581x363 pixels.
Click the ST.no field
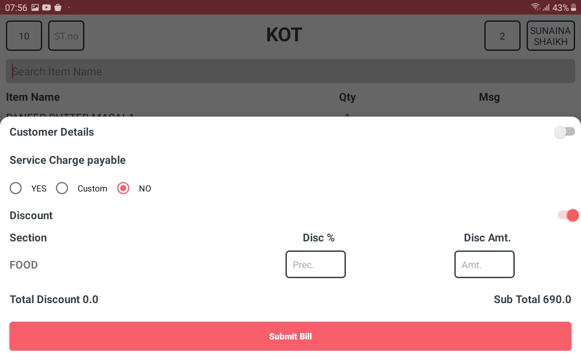point(66,36)
